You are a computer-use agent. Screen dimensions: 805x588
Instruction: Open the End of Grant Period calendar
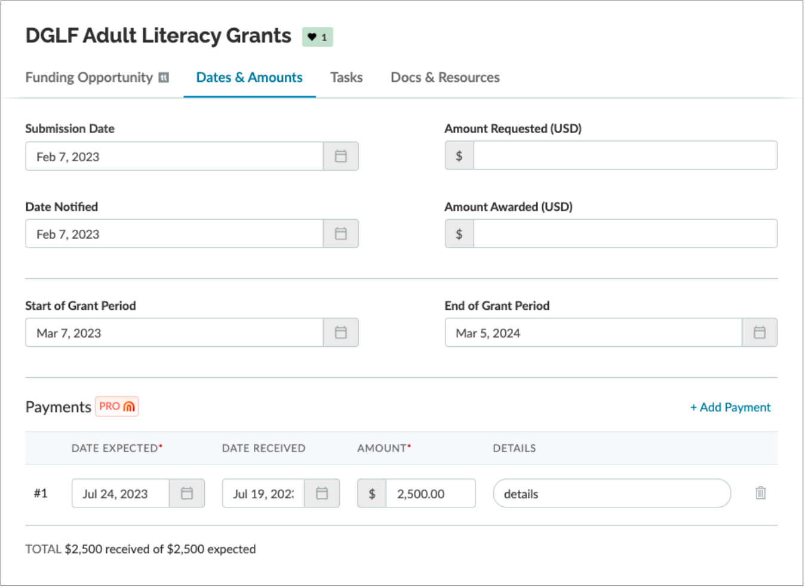(x=759, y=333)
